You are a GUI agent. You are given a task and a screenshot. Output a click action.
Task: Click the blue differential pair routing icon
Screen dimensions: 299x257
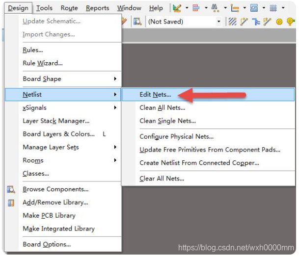coord(256,22)
